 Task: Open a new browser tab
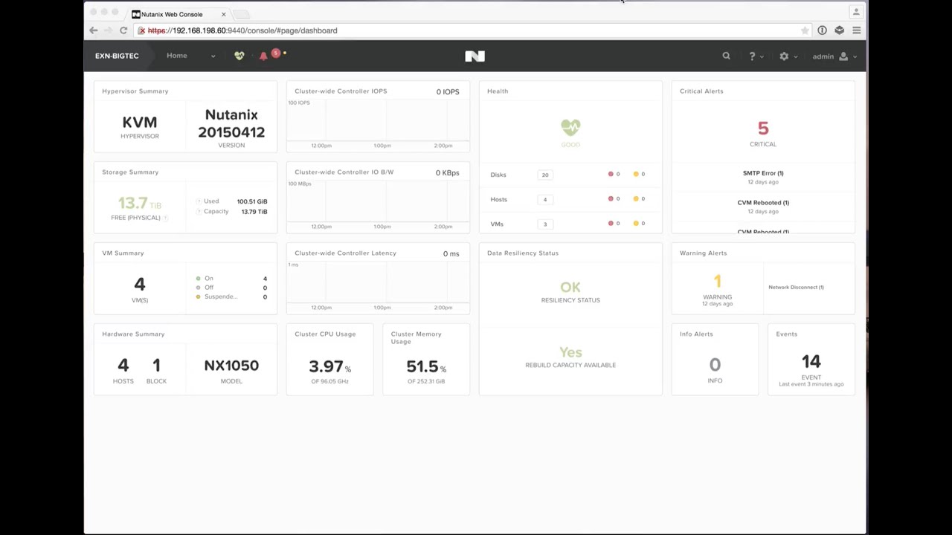point(242,14)
